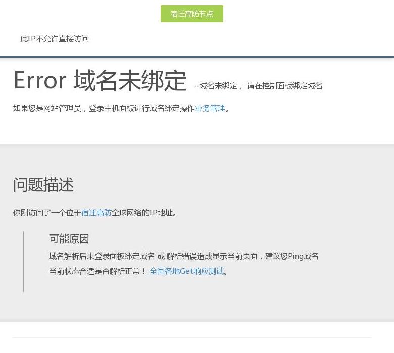Open the 业务管理 link
Viewport: 394px width, 353px height.
pos(210,108)
